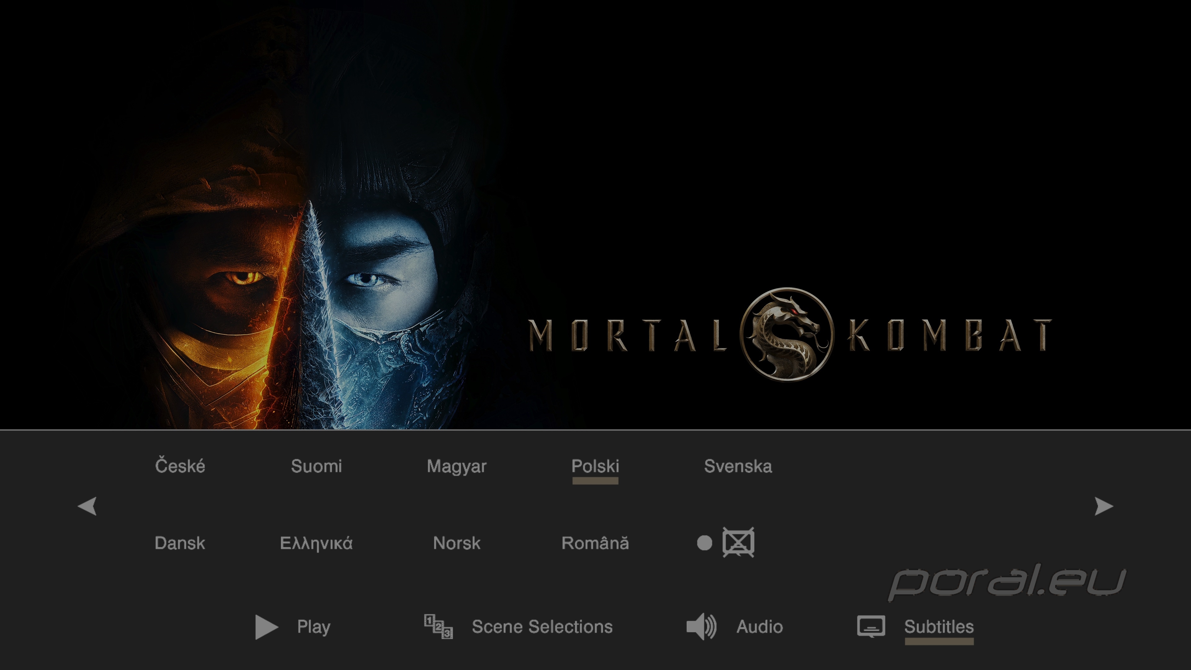Click the Subtitles screen icon
The image size is (1191, 670).
tap(871, 627)
